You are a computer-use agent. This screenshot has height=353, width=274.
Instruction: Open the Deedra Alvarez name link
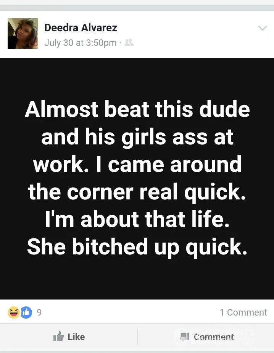click(x=81, y=28)
